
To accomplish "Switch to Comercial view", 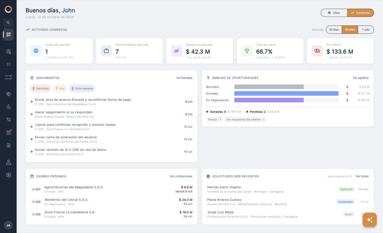I will point(361,13).
